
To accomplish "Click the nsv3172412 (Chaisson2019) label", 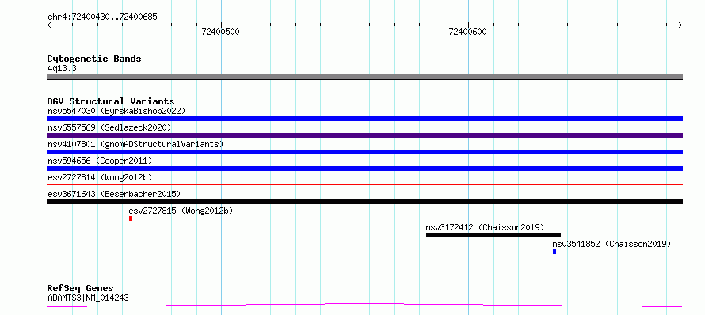I will pos(485,227).
